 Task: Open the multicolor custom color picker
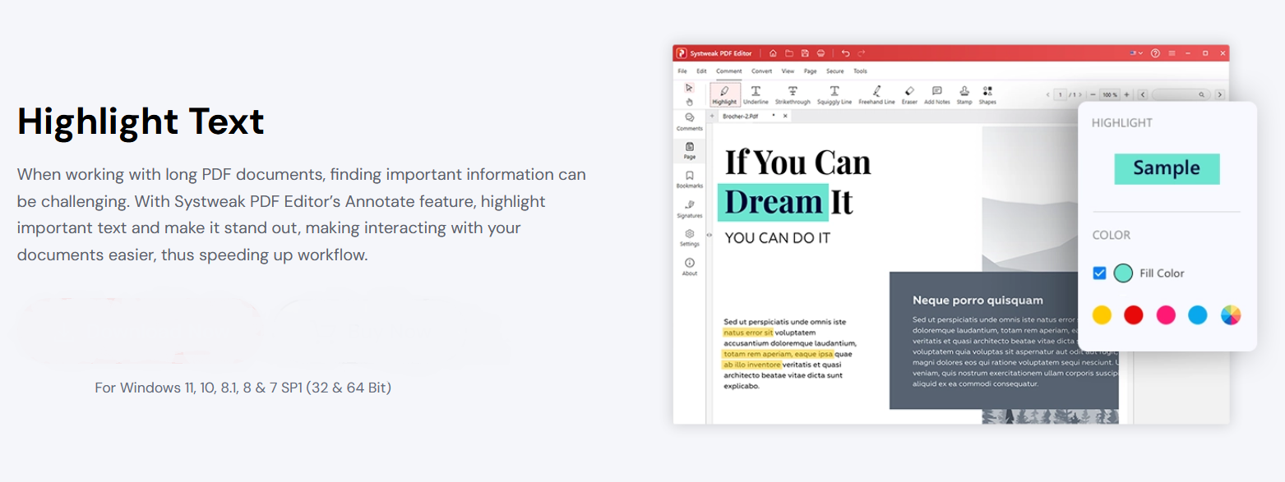[x=1231, y=314]
